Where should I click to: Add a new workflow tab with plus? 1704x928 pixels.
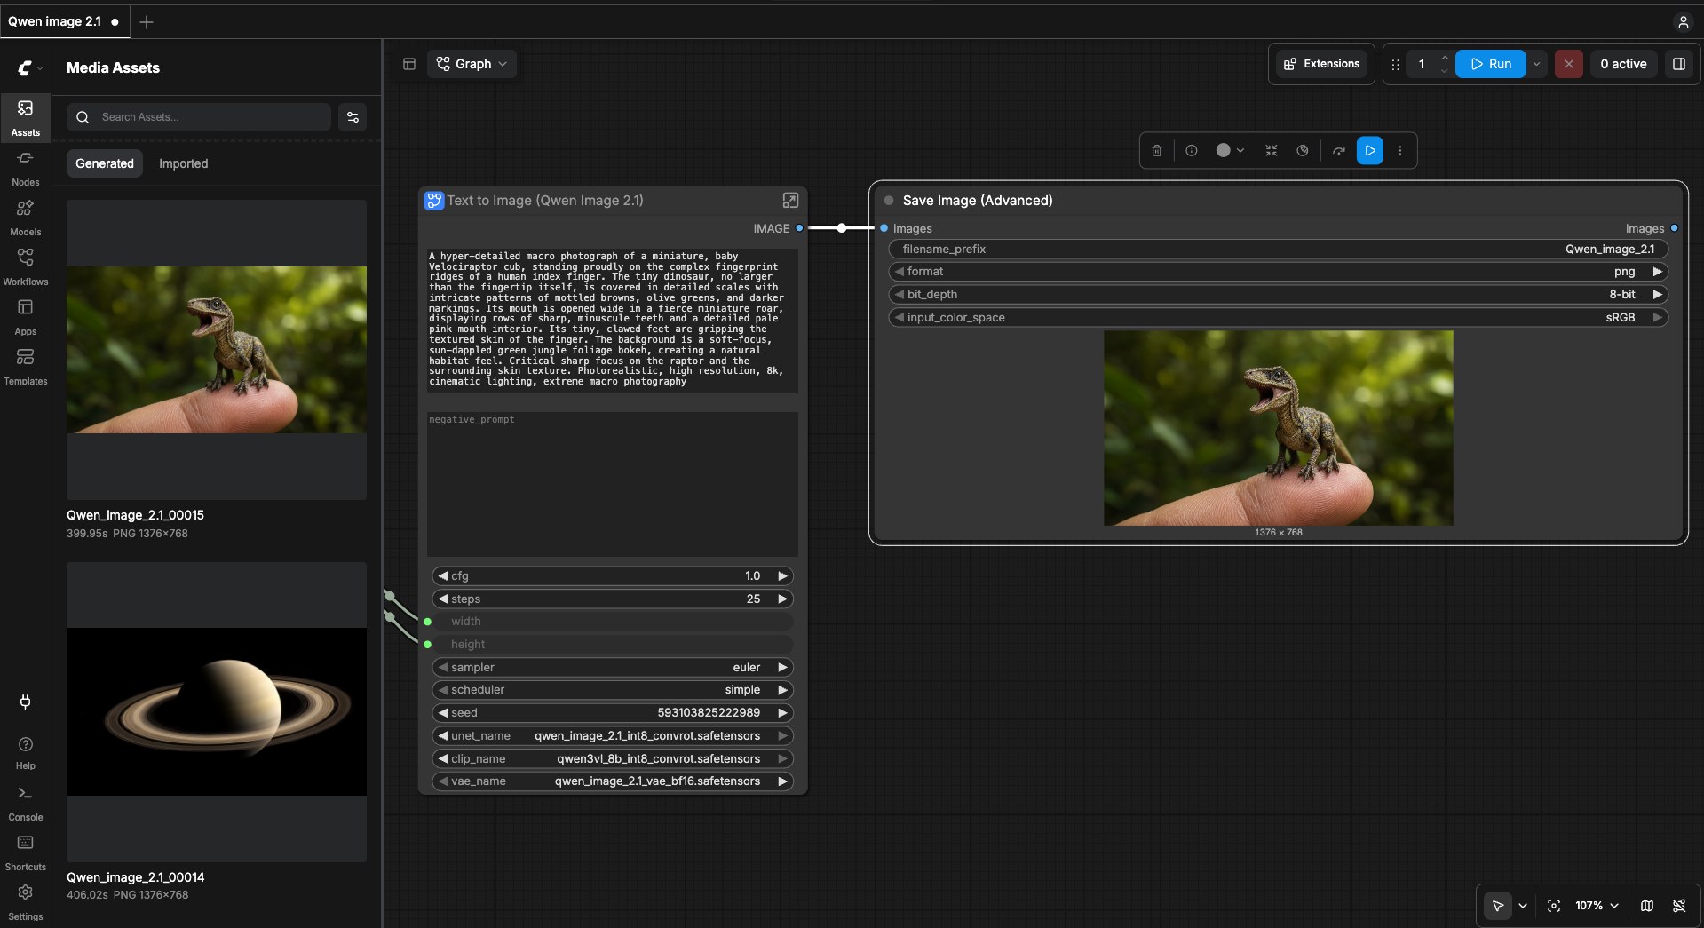click(147, 22)
